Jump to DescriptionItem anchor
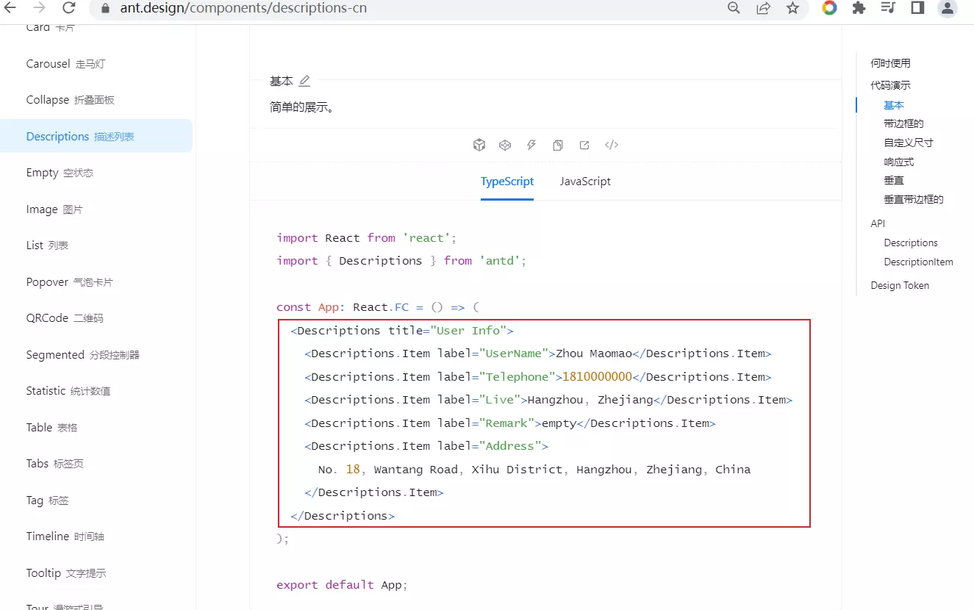 (918, 262)
